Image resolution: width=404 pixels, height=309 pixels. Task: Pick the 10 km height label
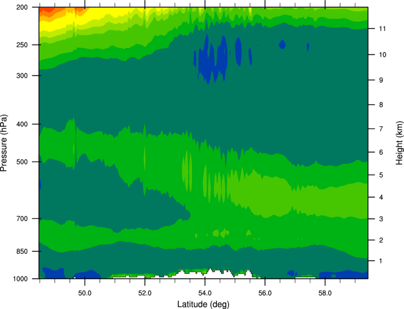383,55
